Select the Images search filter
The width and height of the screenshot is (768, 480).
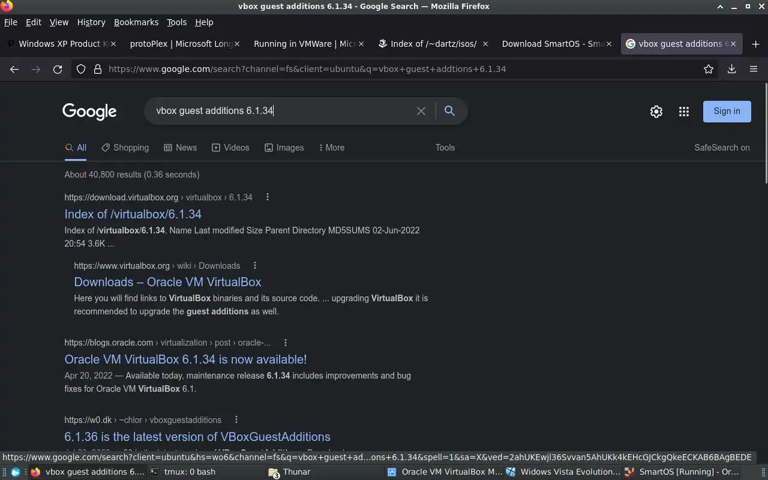click(x=284, y=148)
